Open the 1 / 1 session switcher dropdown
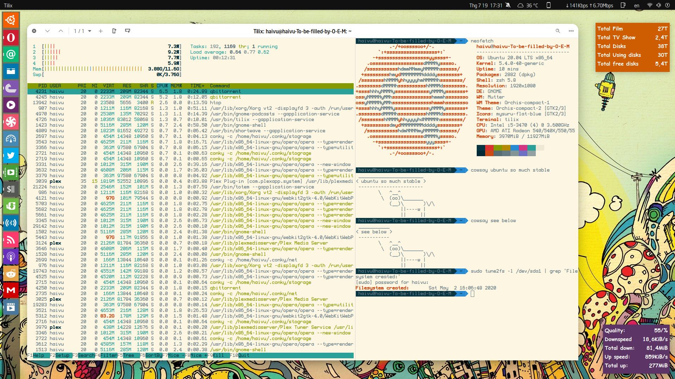Screen dimensions: 675x379 tap(83, 31)
